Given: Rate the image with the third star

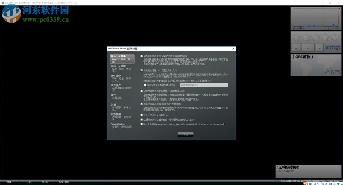Looking at the screenshot, I should (x=316, y=37).
